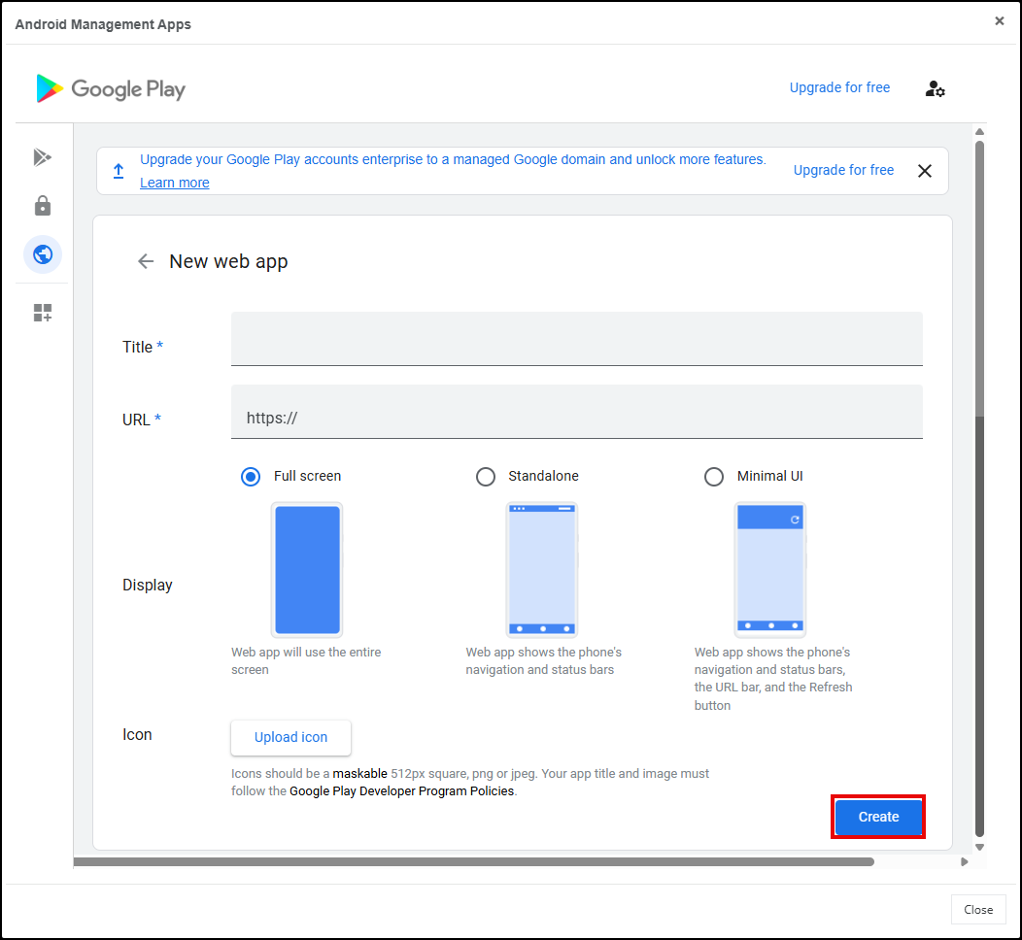Click the horizontal scrollbar at the bottom
The image size is (1022, 940).
click(474, 861)
